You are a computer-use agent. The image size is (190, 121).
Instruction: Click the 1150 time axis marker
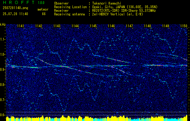point(184,26)
